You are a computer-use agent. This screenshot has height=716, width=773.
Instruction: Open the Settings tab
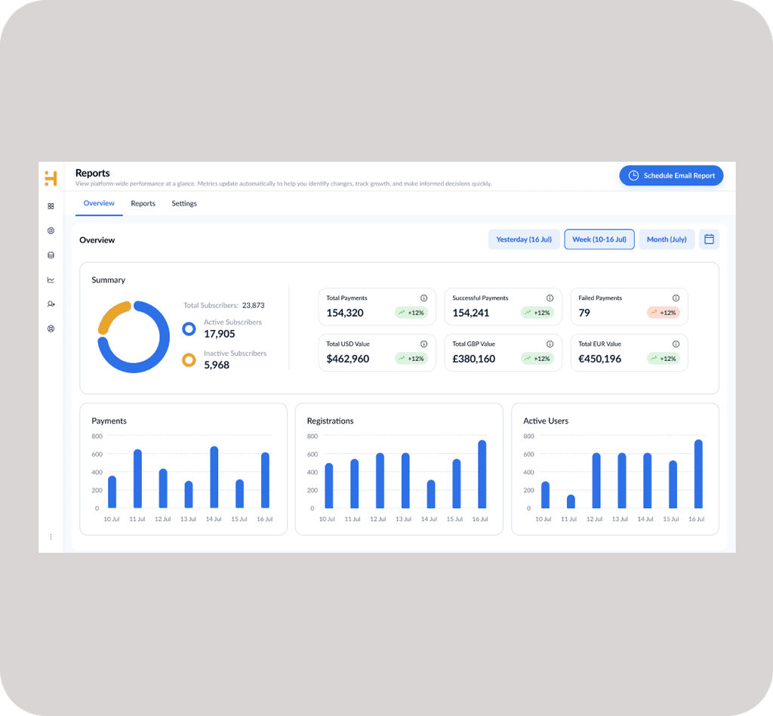(183, 203)
